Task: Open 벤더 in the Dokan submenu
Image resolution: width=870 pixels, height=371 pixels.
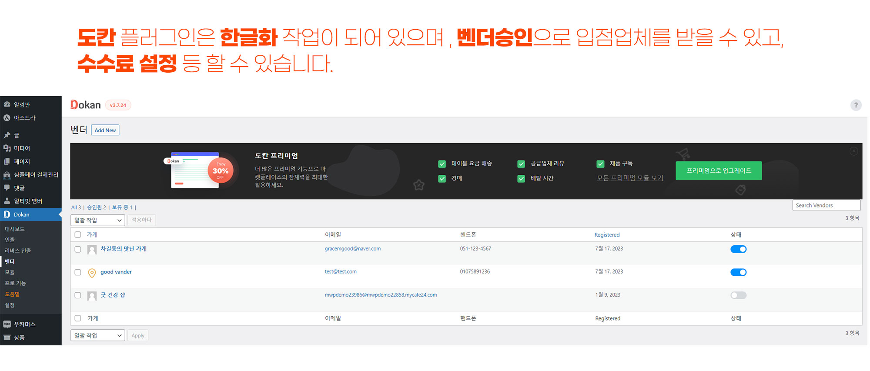Action: pos(10,261)
